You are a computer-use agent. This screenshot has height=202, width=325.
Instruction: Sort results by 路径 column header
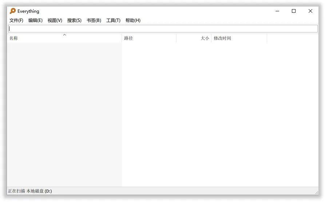(149, 38)
